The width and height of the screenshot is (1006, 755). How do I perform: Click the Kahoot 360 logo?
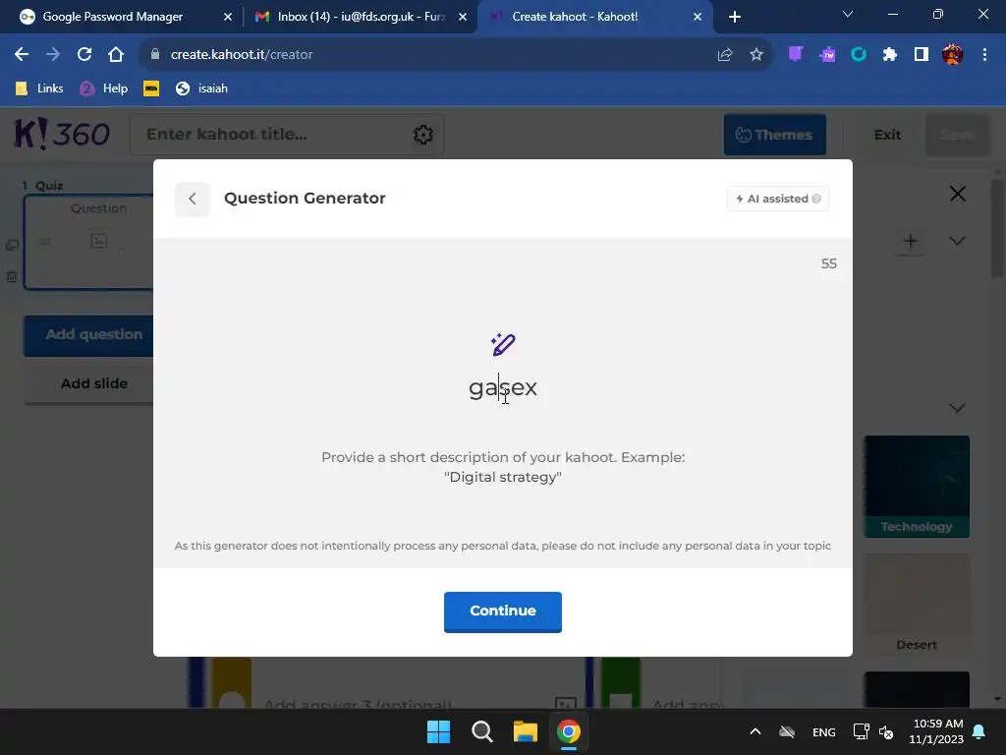click(62, 134)
